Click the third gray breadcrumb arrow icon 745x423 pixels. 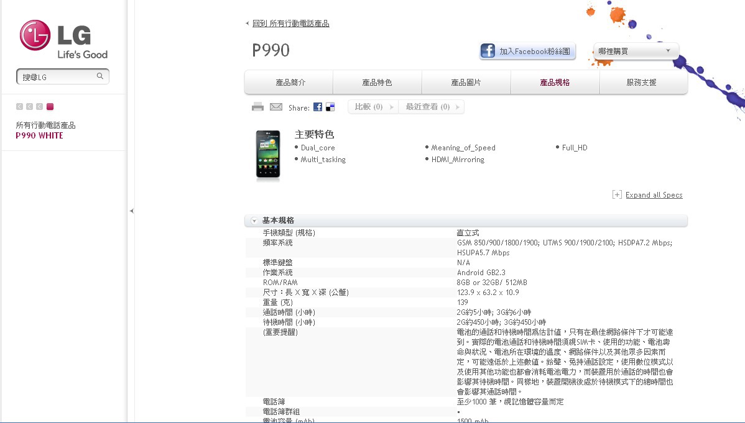tap(39, 107)
